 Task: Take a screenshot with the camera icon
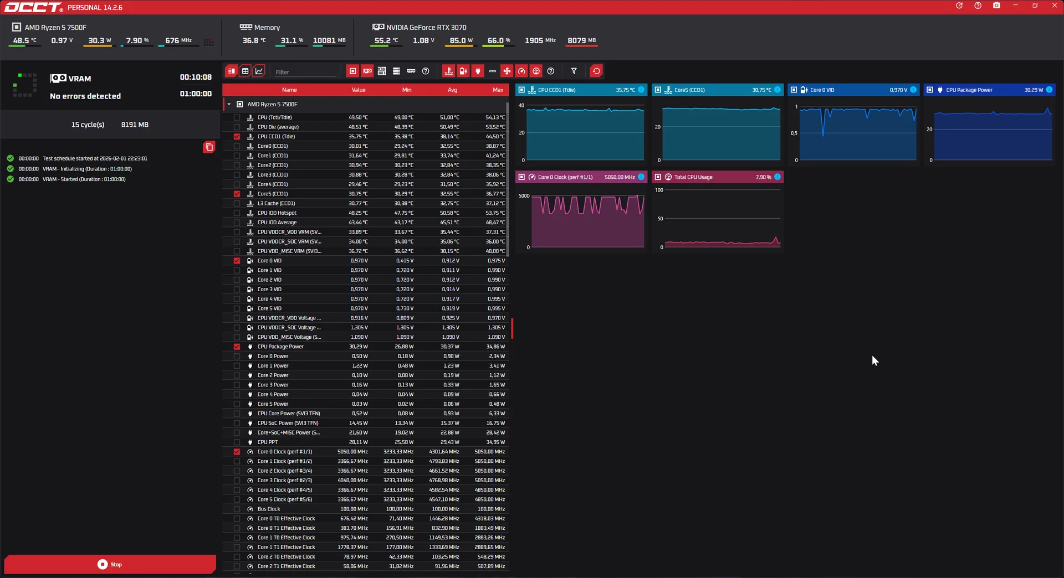996,6
